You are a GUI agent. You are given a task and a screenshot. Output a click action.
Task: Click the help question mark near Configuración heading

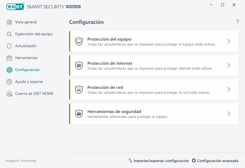(237, 22)
